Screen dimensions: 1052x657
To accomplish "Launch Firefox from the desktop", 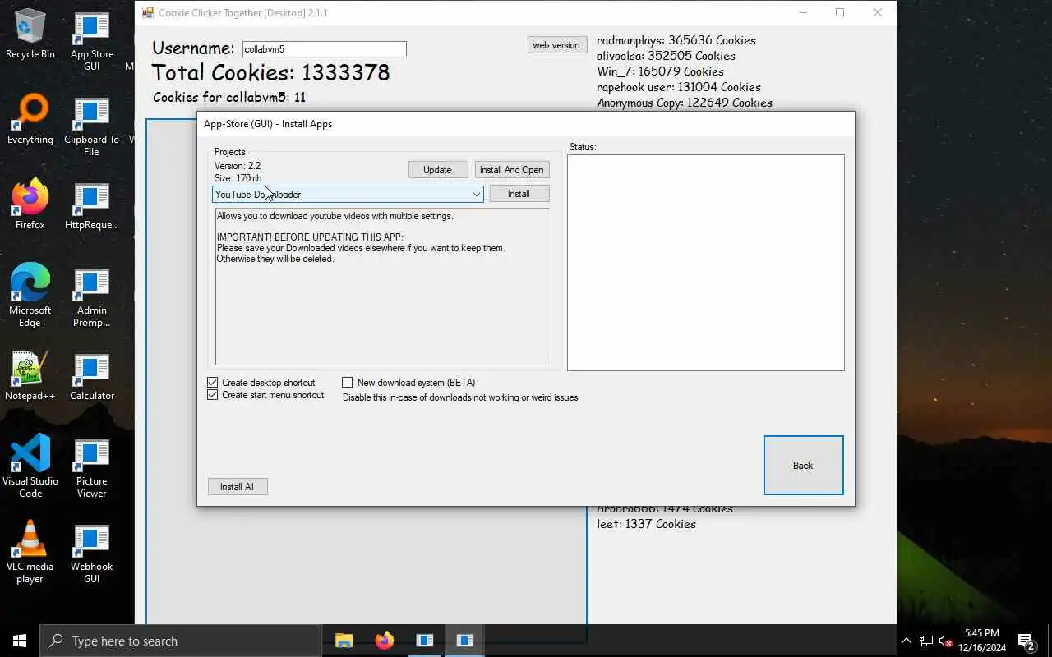I will coord(30,205).
